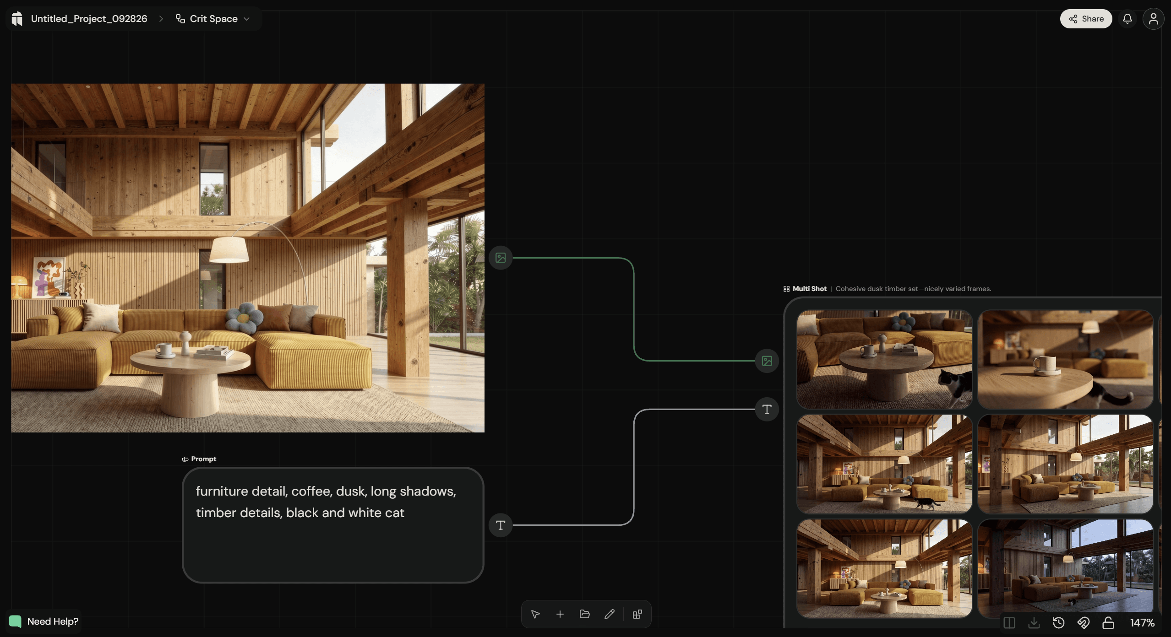
Task: Click the app logo in top left
Action: [x=17, y=19]
